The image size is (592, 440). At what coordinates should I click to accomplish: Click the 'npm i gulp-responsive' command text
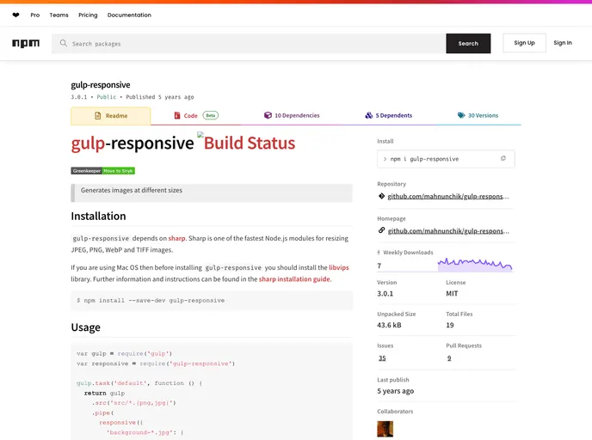425,159
